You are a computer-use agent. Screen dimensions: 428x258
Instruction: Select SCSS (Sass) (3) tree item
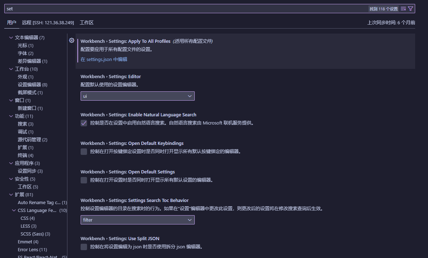click(36, 234)
